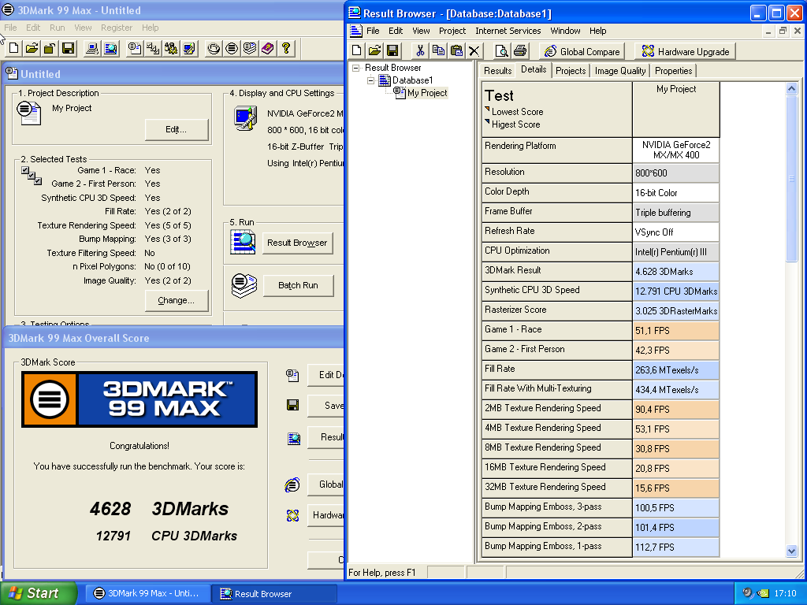The width and height of the screenshot is (807, 605).
Task: Open the Run menu in 3DMark 99 Max
Action: [57, 28]
